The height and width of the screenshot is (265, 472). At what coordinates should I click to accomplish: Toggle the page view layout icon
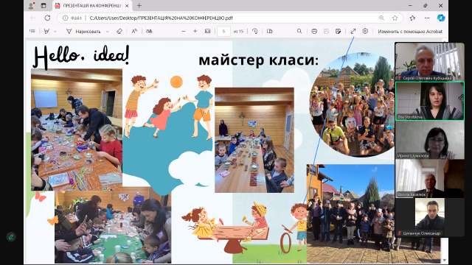point(269,31)
